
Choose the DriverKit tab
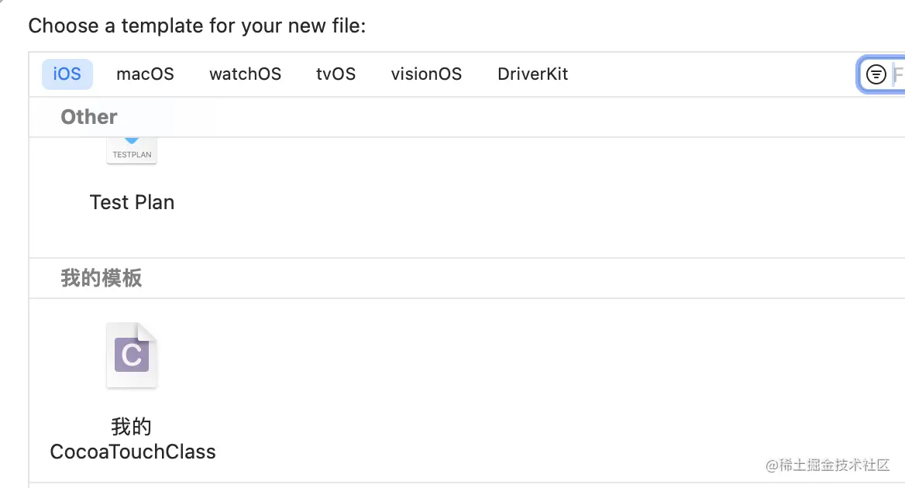click(533, 74)
